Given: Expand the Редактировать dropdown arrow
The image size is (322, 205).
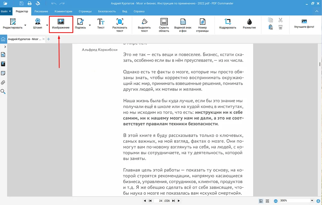Looking at the screenshot, I should point(25,25).
